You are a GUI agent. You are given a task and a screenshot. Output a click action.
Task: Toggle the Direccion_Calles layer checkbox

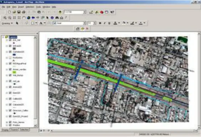(x=10, y=110)
